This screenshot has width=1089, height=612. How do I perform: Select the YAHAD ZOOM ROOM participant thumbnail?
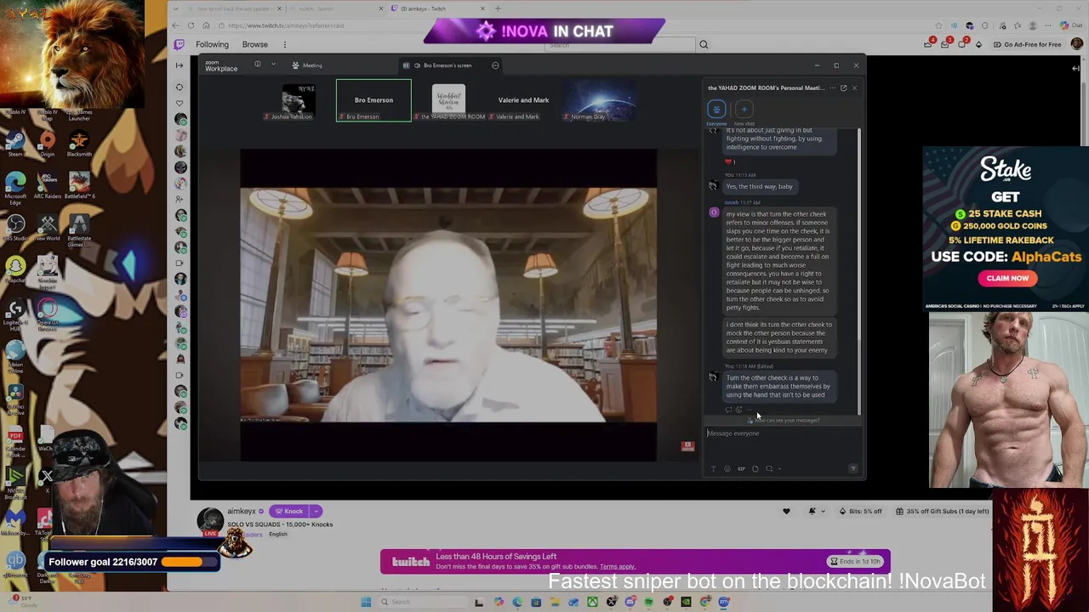pyautogui.click(x=448, y=100)
